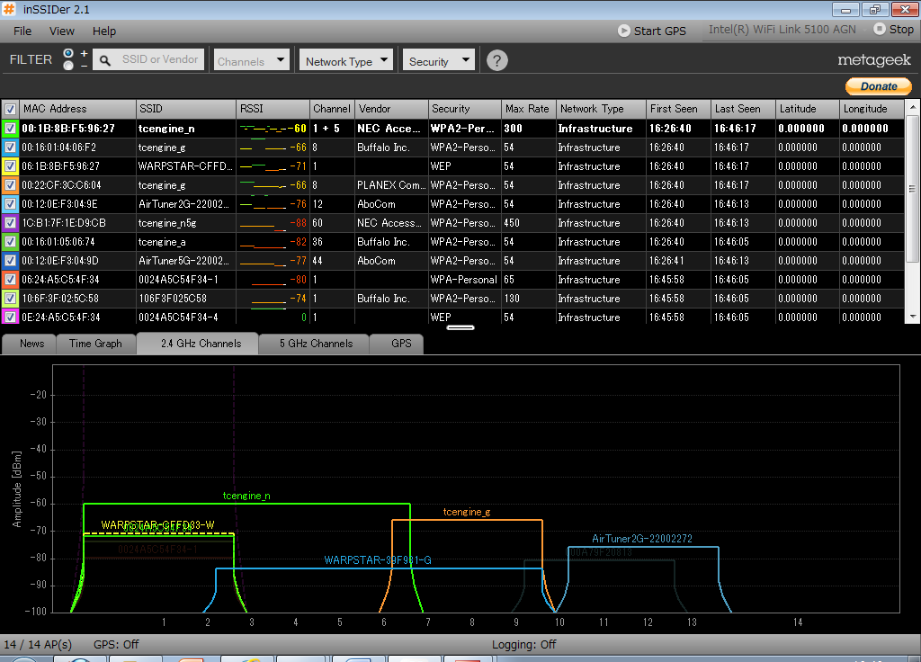Viewport: 921px width, 662px height.
Task: Click the scrollbar down arrow of the network table
Action: click(912, 317)
